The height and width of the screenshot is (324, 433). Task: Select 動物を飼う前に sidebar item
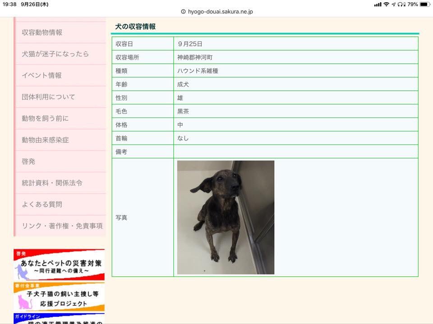point(61,118)
